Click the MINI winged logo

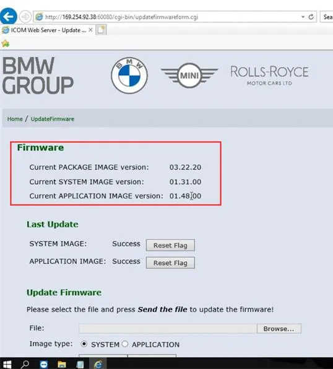click(x=189, y=76)
